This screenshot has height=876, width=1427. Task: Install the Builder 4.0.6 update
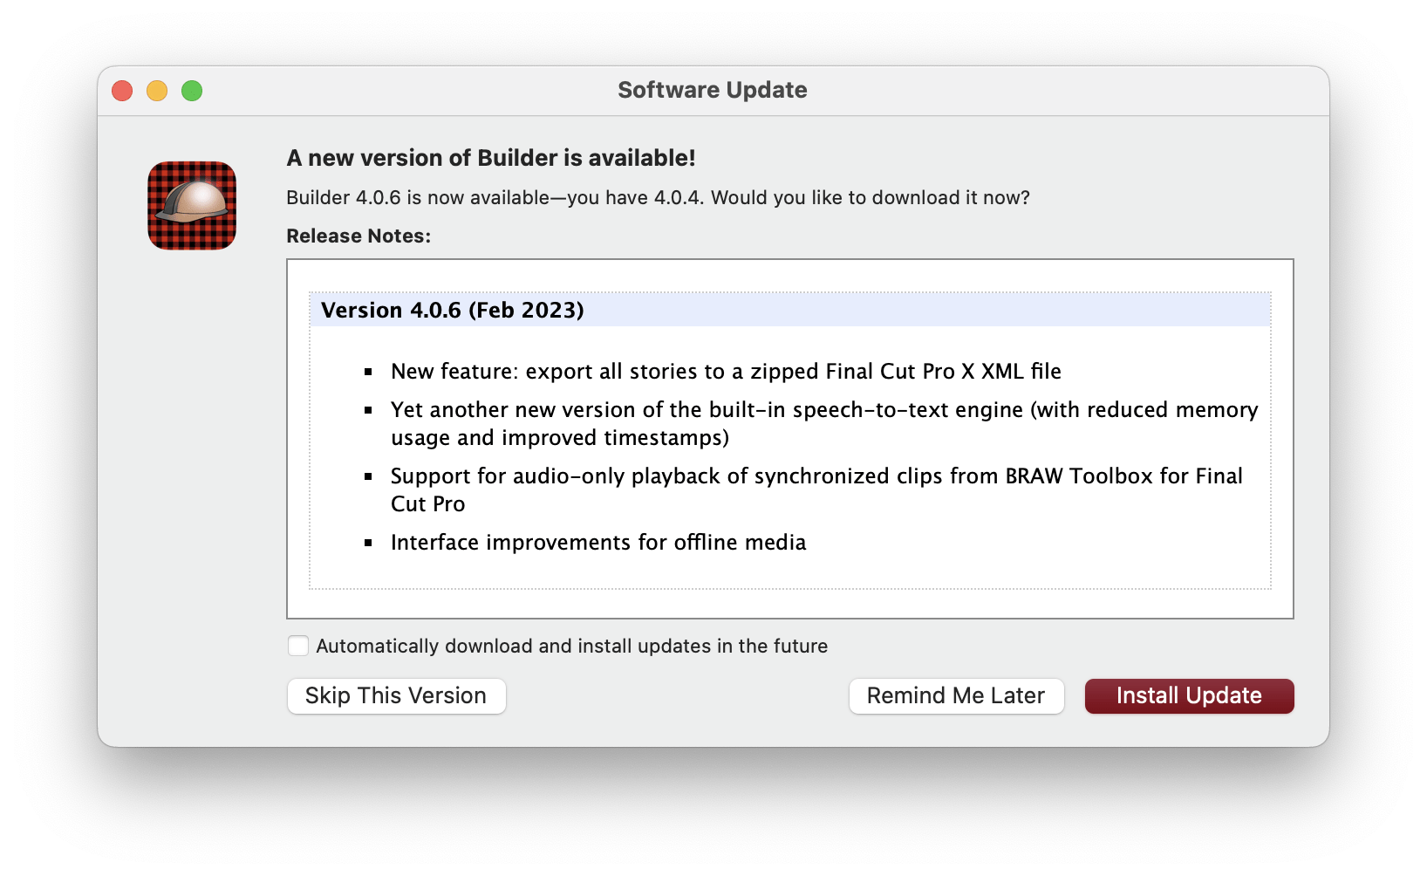coord(1189,696)
